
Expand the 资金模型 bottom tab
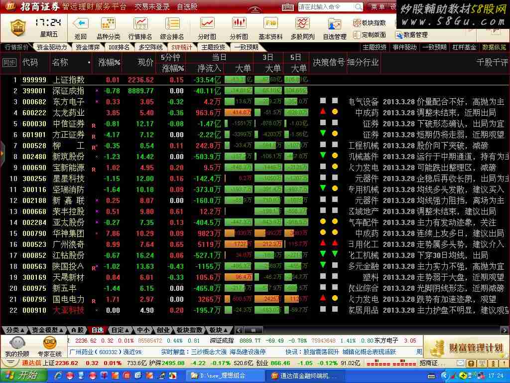coord(47,330)
